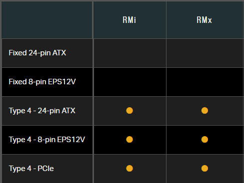244x183 pixels.
Task: Click empty RMi cell for Fixed 24-pin ATX
Action: click(x=130, y=53)
